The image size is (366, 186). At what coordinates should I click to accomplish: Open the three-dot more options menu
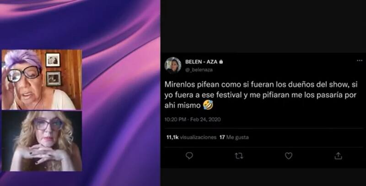360,61
